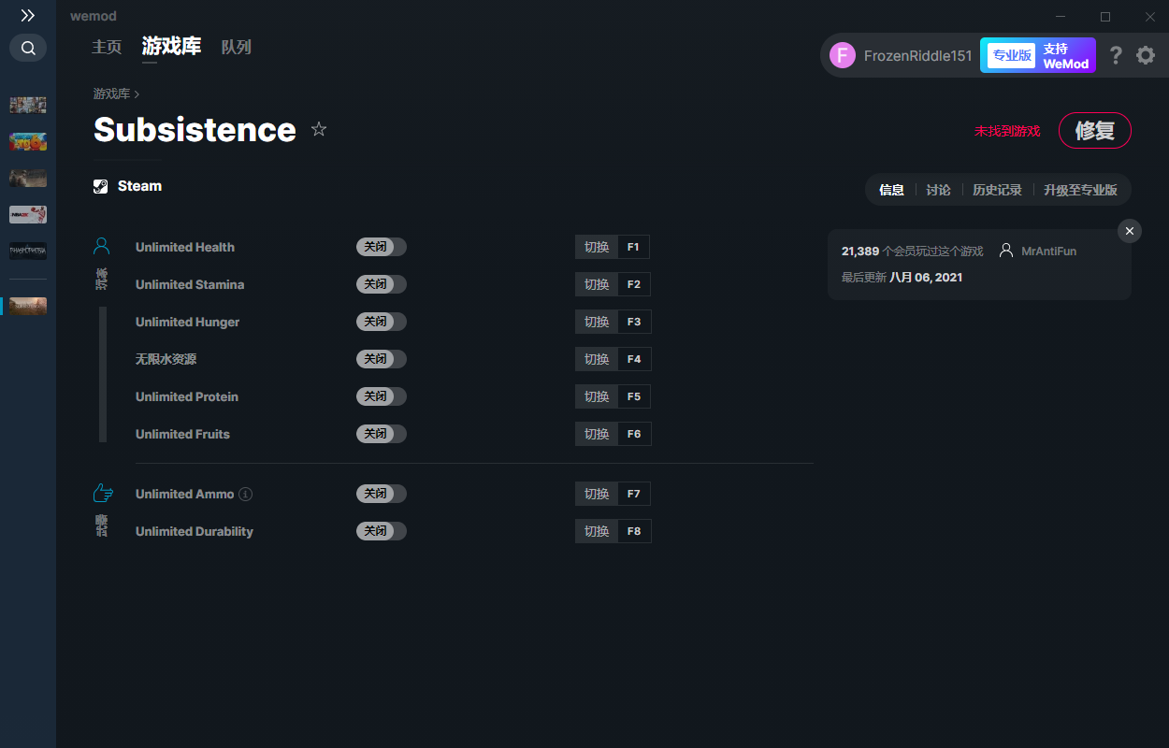Click the author person icon beside MrAntiFun

point(1006,251)
